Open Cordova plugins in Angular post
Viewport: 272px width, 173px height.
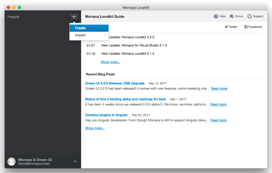pos(107,115)
